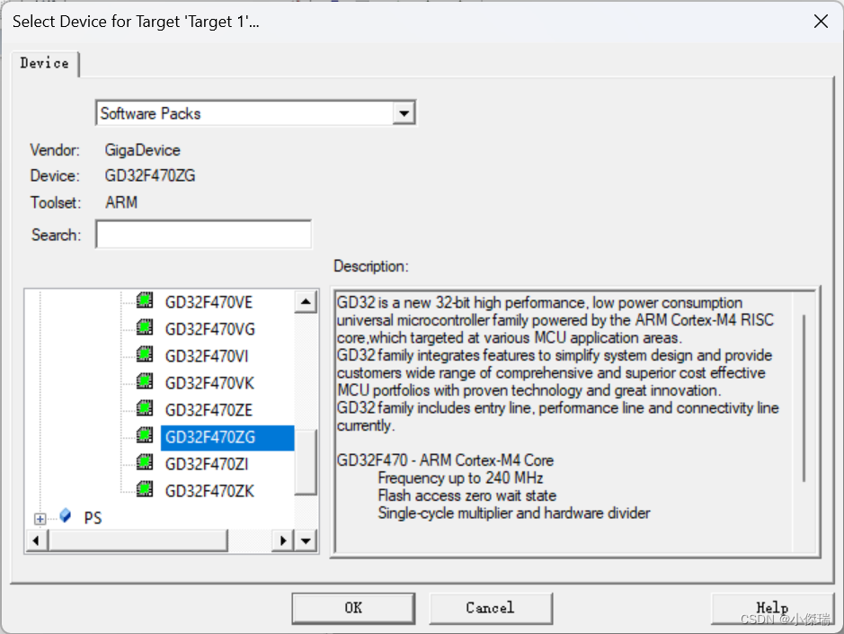
Task: Select the GD32F470VE device
Action: [x=209, y=302]
